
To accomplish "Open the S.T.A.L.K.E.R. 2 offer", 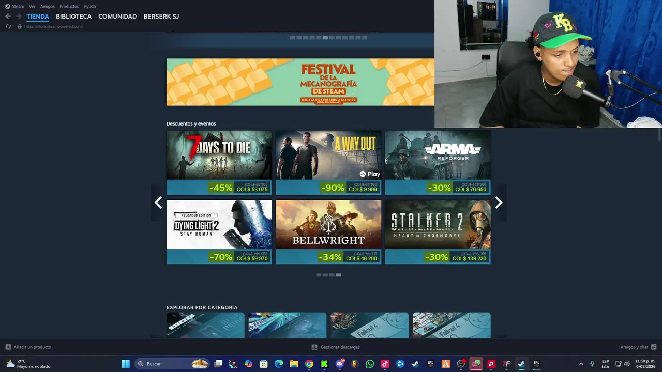I will point(438,232).
